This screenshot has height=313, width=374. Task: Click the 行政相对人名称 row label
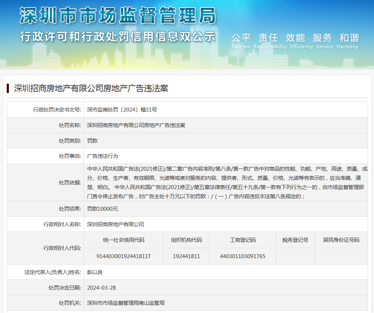(62, 224)
